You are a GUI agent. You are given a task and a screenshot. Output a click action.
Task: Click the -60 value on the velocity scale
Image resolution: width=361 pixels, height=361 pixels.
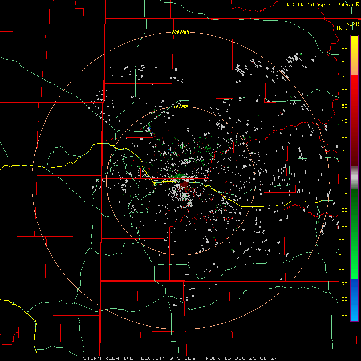[343, 270]
